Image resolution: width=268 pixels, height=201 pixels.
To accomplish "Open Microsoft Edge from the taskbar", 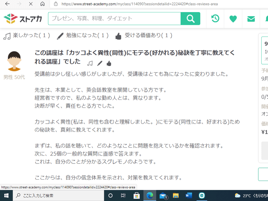I will [149, 195].
